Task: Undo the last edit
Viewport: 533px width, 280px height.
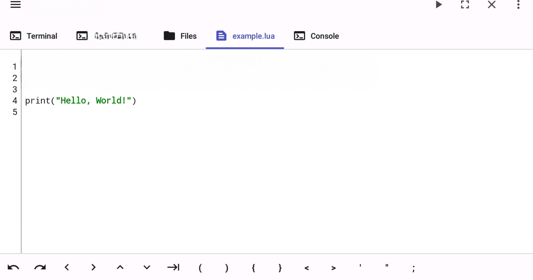Action: (13, 268)
